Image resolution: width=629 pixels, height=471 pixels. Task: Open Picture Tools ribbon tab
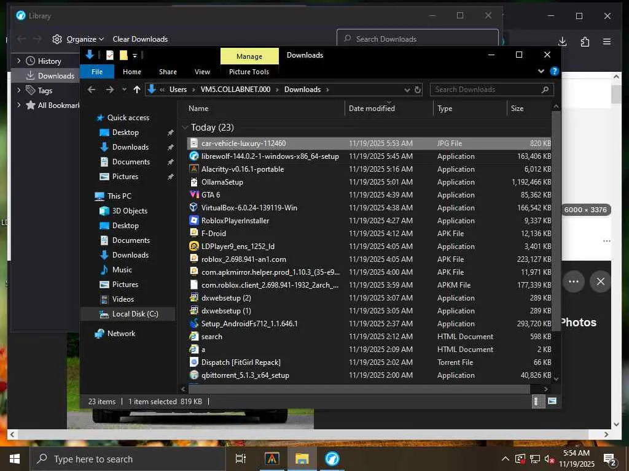tap(249, 72)
